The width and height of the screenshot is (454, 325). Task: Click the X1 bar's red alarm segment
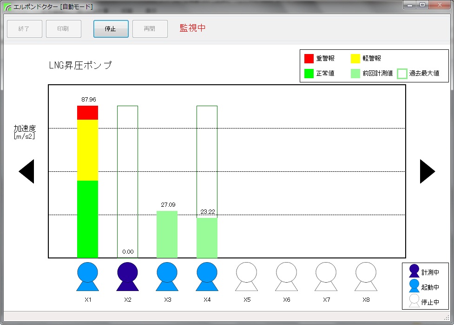click(87, 113)
